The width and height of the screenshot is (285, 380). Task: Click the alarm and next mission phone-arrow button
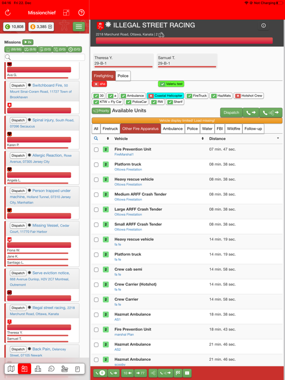tap(251, 113)
